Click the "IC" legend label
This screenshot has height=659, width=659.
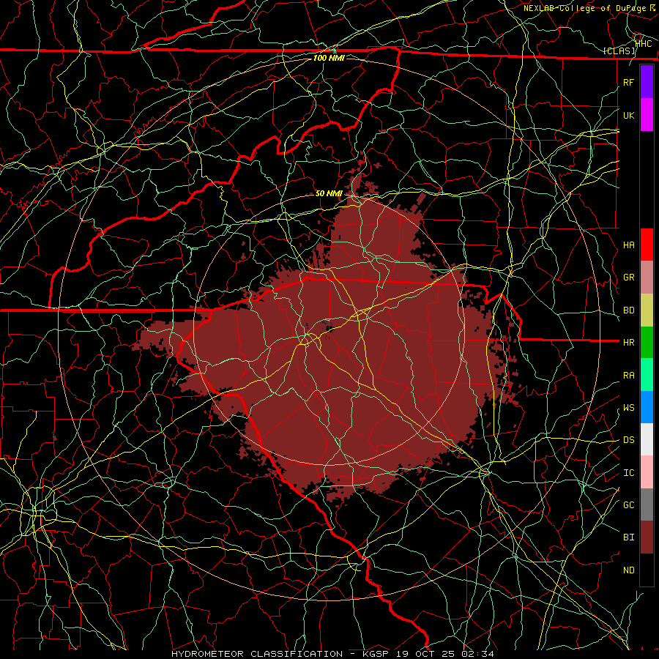coord(628,473)
